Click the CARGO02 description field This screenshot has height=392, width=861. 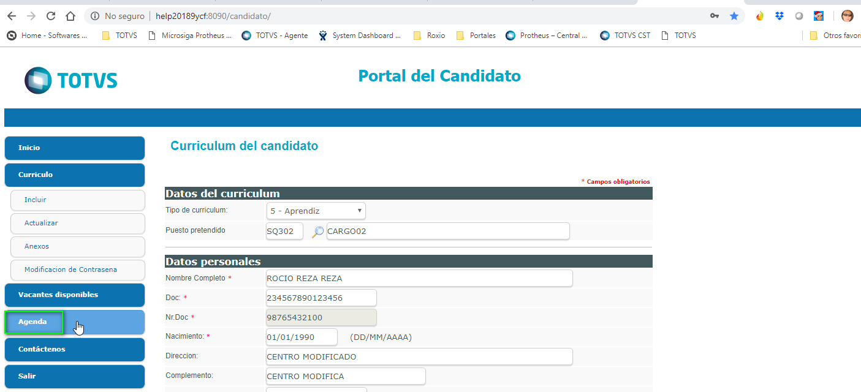[448, 232]
